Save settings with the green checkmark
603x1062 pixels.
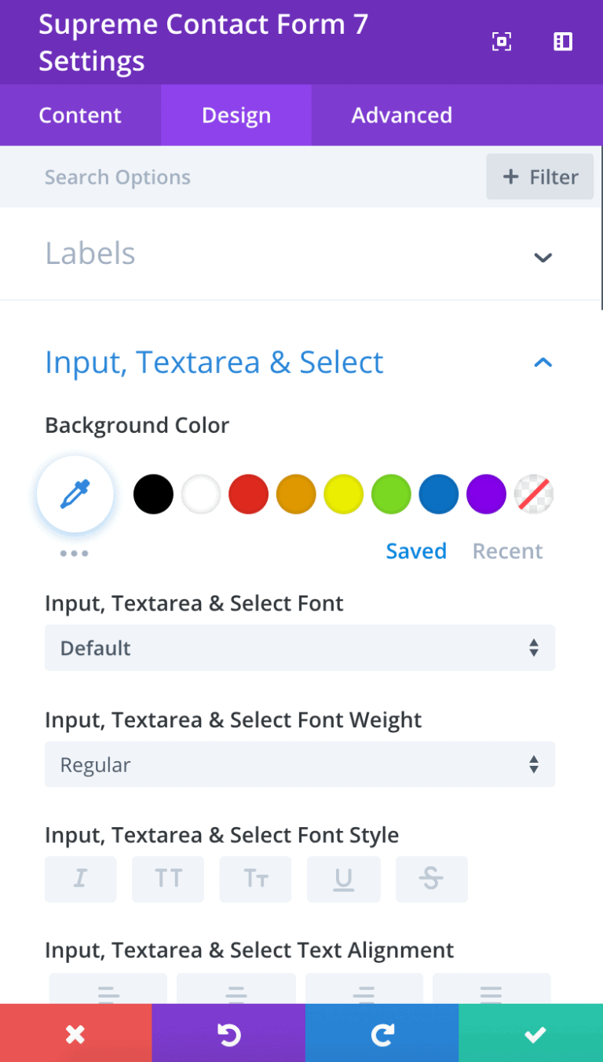(x=534, y=1033)
